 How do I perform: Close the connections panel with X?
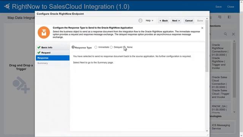point(233,34)
